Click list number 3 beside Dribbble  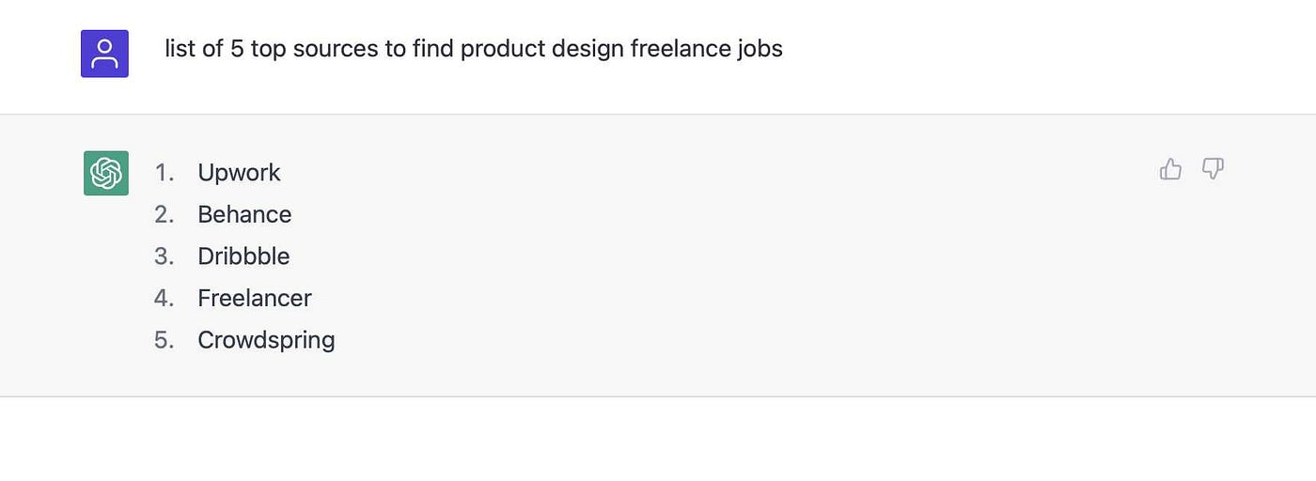pyautogui.click(x=164, y=256)
